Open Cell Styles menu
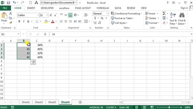Screen dimensions: 193x109 click(119, 23)
